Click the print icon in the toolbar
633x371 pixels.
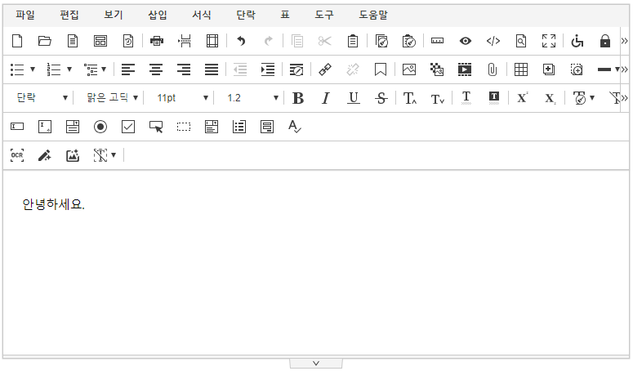[x=157, y=41]
